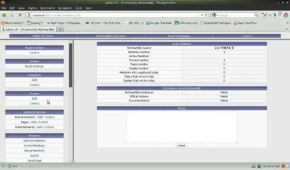
Task: Select the Admin CP browser tab
Action: 28,29
